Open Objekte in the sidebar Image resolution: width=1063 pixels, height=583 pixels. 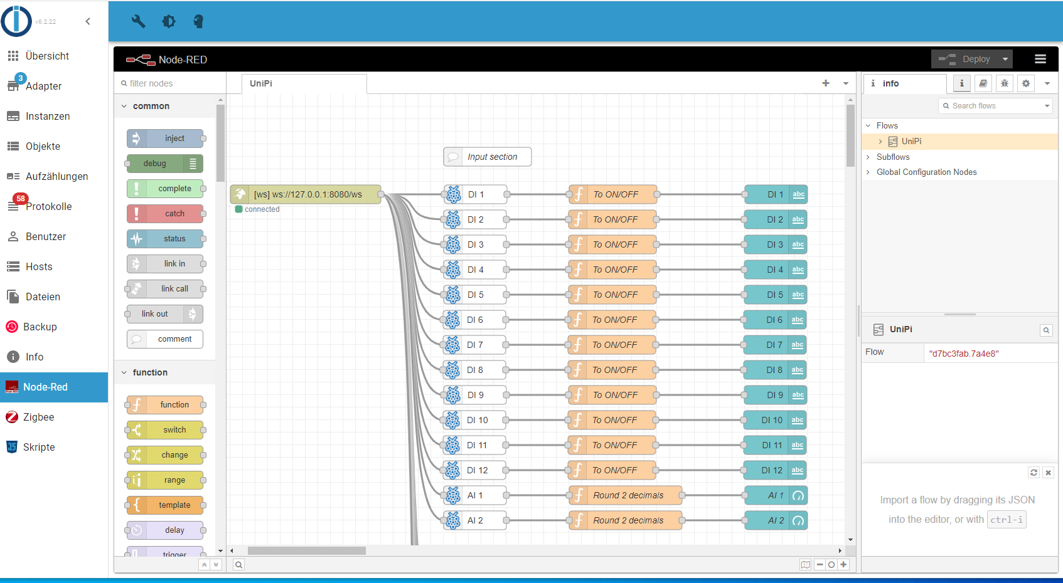coord(54,146)
